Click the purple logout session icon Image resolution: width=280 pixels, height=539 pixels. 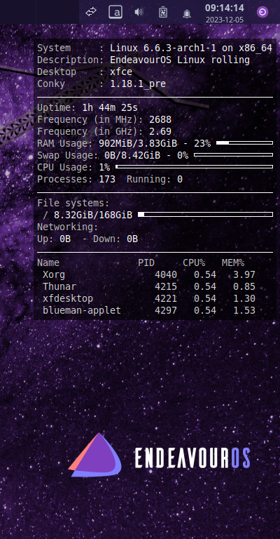[x=262, y=13]
